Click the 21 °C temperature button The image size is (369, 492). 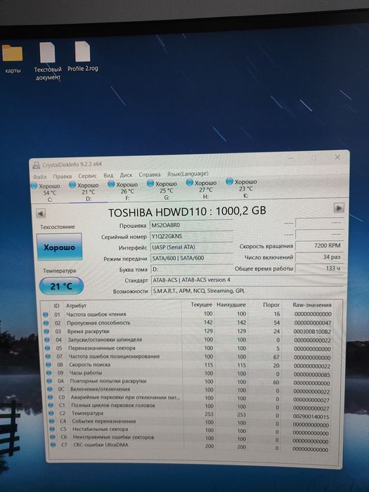[62, 286]
